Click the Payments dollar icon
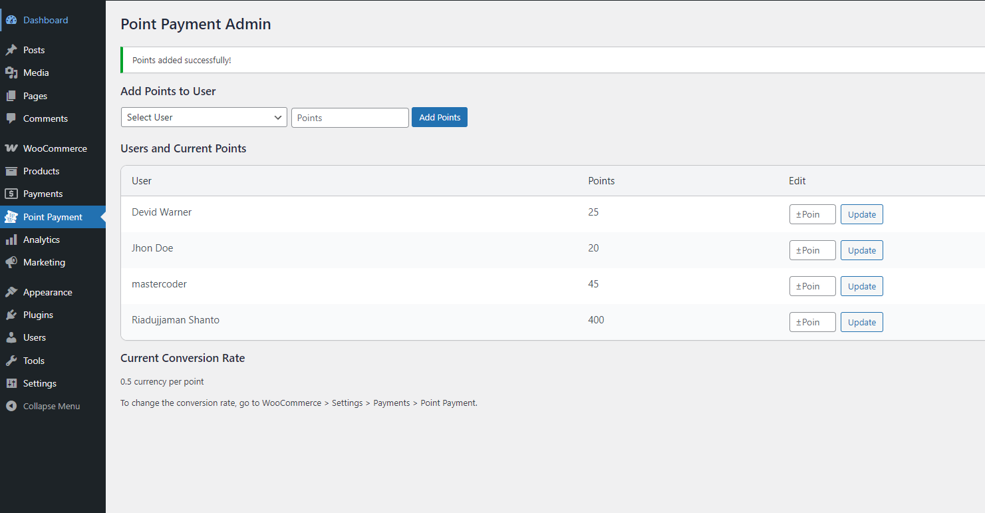985x513 pixels. click(x=11, y=194)
